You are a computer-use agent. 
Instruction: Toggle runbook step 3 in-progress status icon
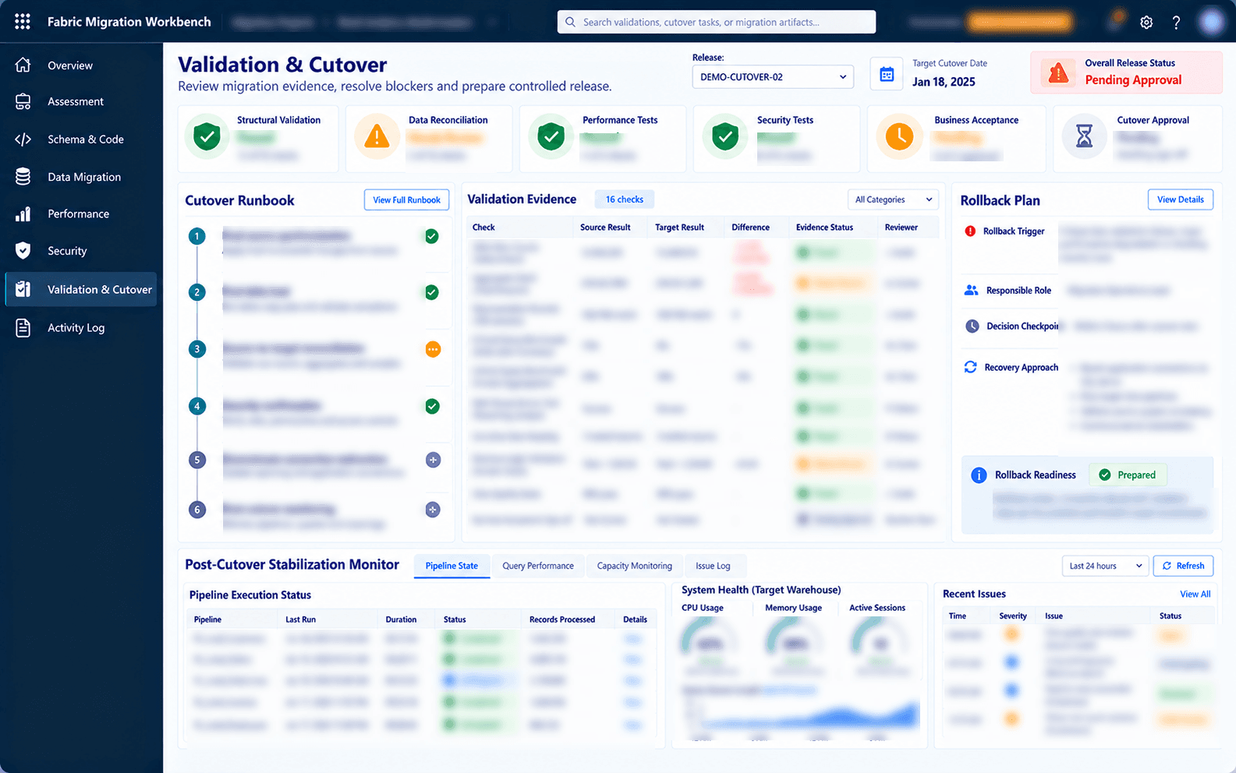click(x=433, y=349)
